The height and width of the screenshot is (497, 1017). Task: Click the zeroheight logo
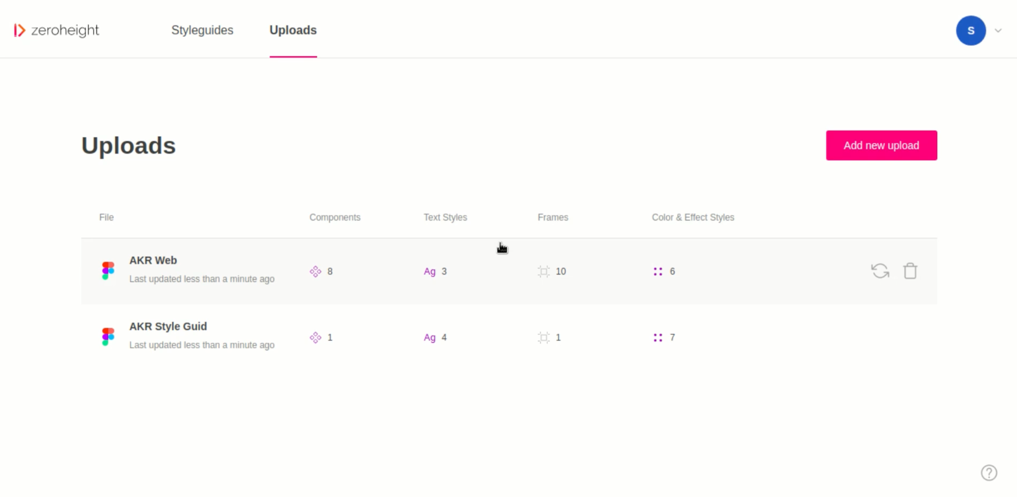(x=56, y=30)
